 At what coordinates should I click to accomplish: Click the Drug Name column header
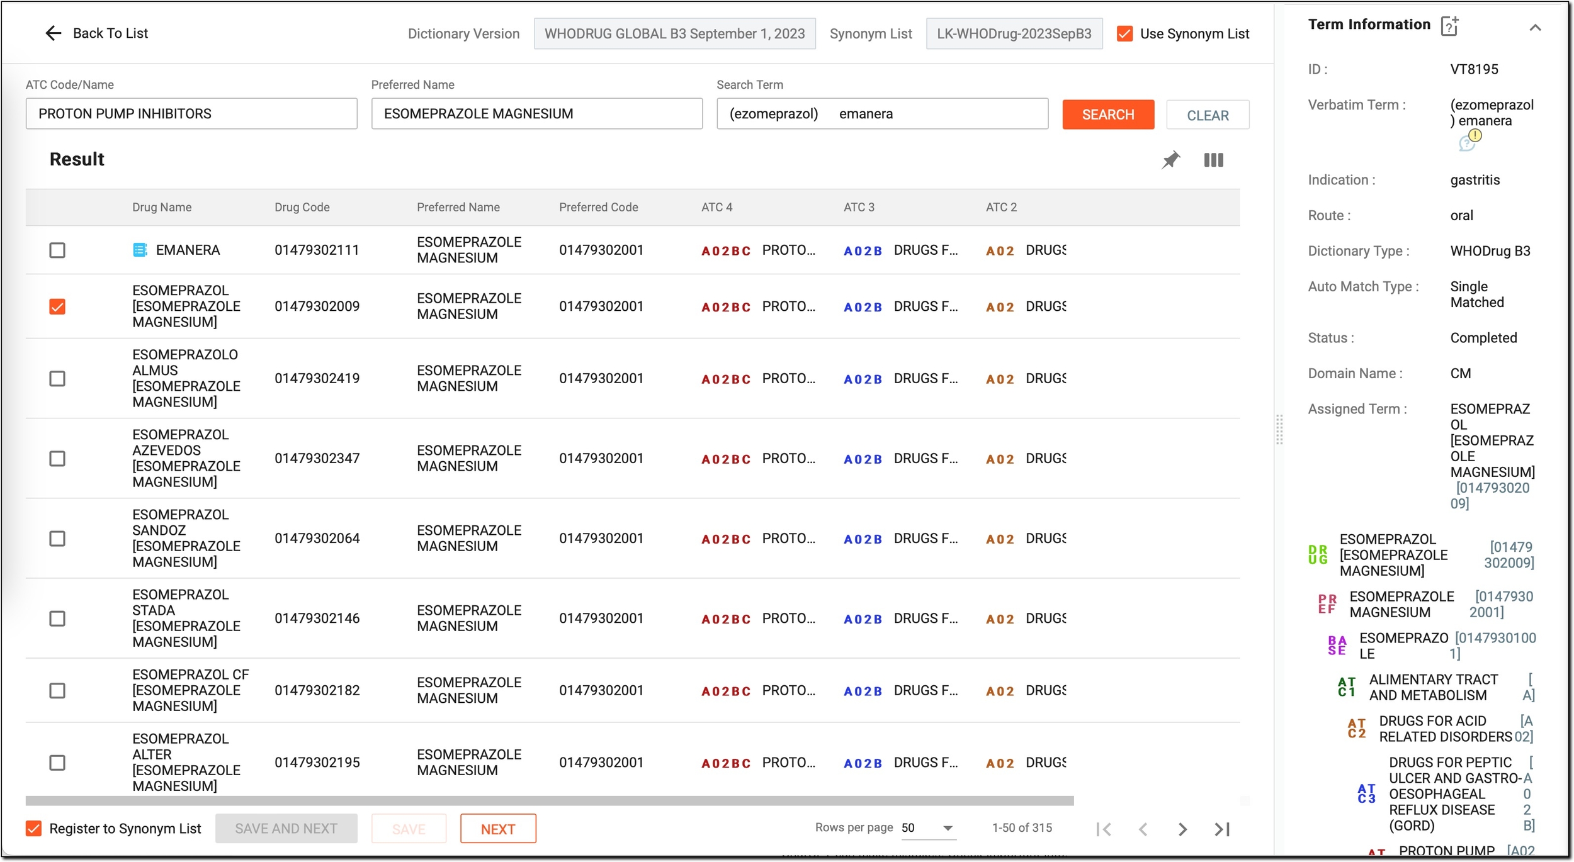(162, 207)
